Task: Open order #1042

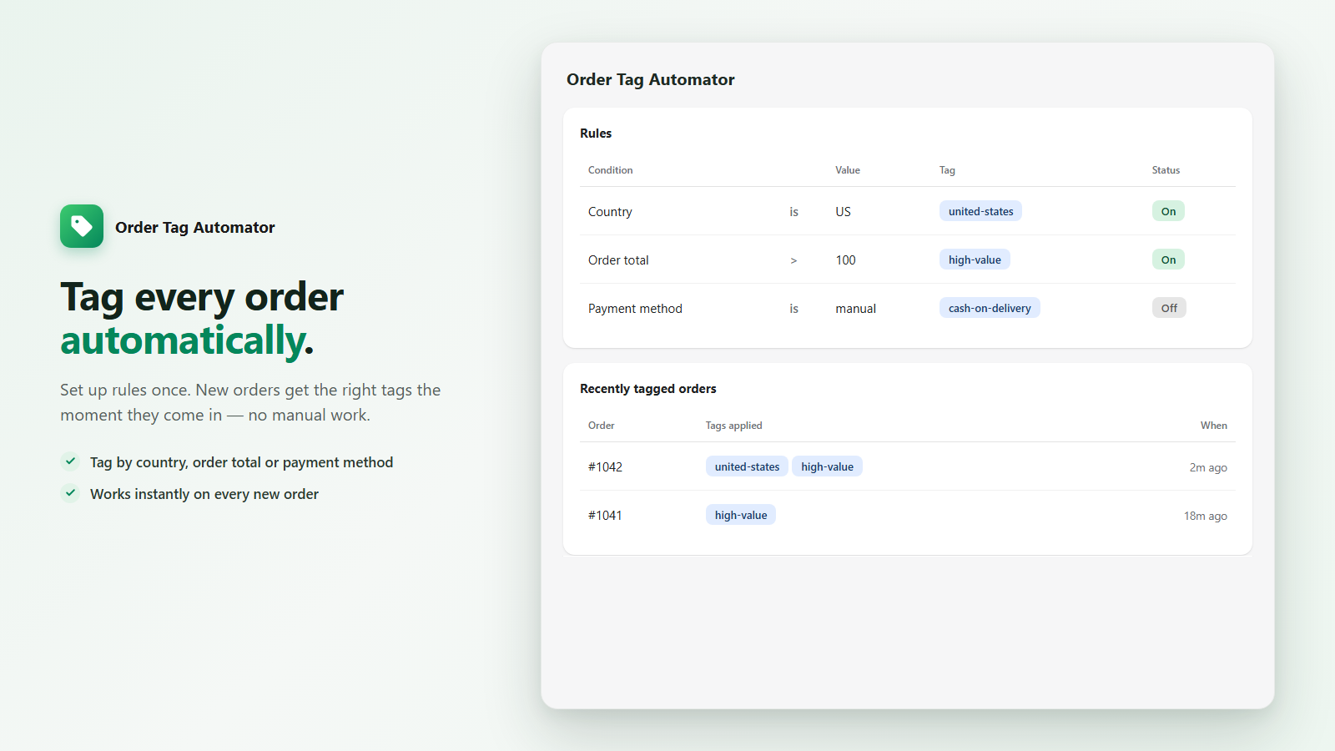Action: 605,466
